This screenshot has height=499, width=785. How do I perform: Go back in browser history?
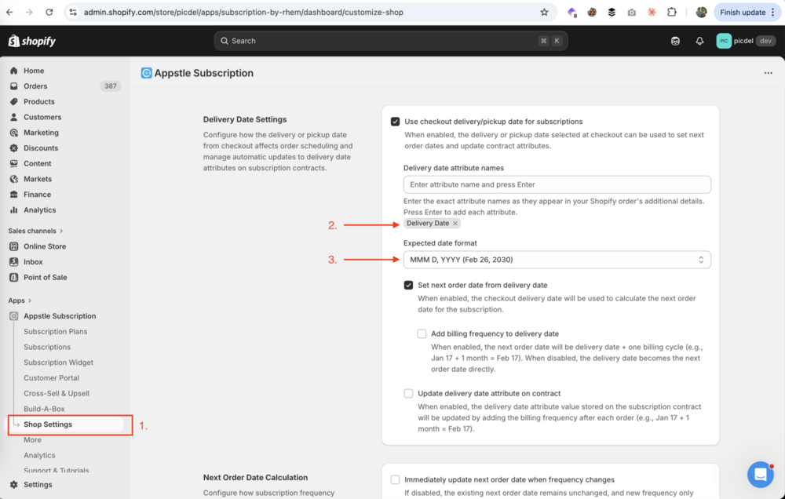pos(9,12)
